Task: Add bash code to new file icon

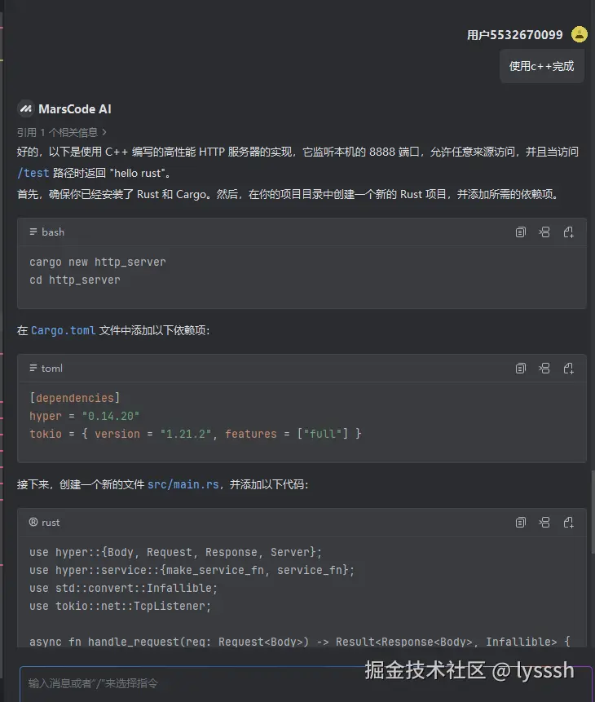Action: (569, 232)
